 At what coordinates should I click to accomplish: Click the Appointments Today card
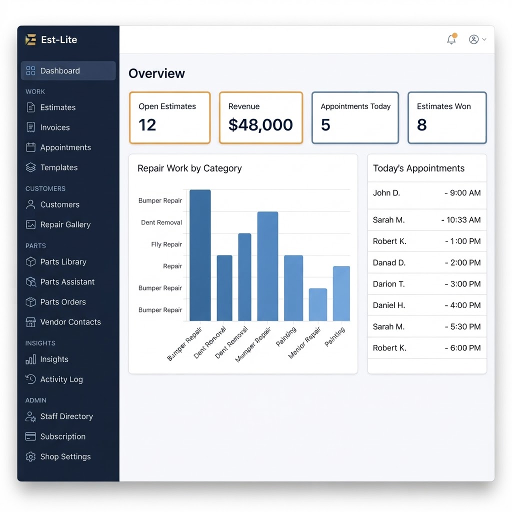pos(355,117)
